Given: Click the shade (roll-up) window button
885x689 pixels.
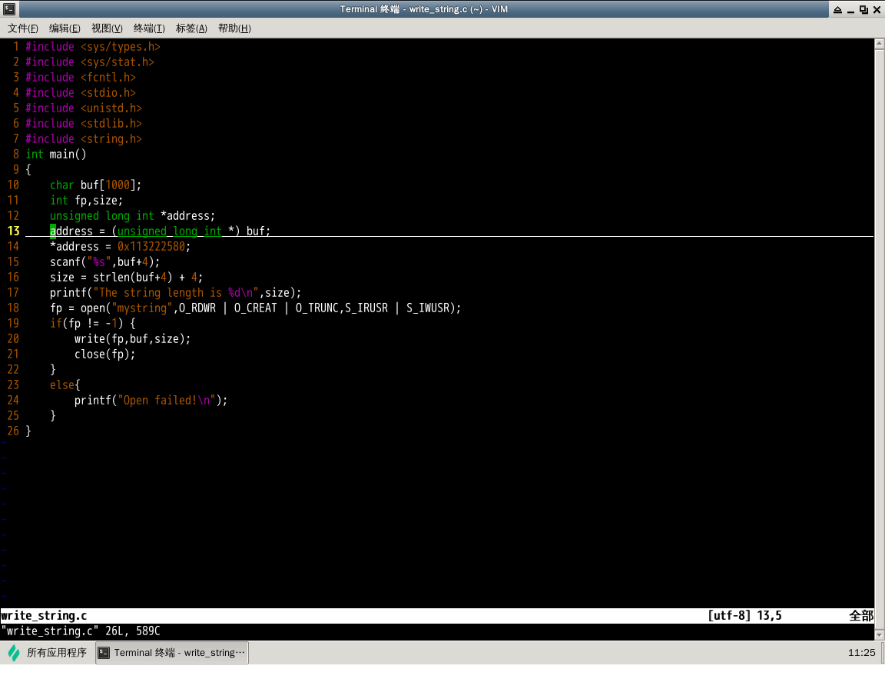Looking at the screenshot, I should 837,9.
